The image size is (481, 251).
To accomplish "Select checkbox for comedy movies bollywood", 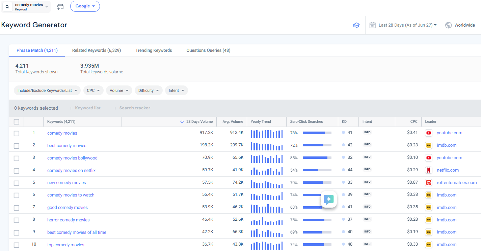I will point(17,158).
